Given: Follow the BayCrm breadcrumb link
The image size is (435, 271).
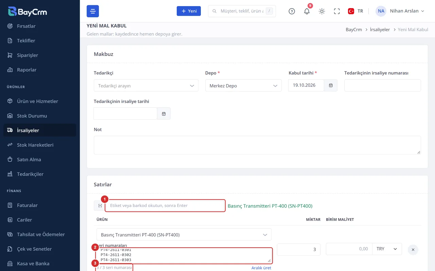Looking at the screenshot, I should [354, 29].
